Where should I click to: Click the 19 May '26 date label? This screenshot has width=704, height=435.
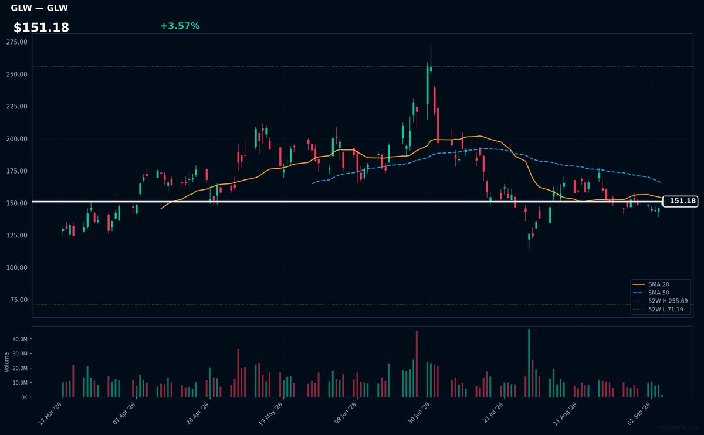tap(272, 414)
